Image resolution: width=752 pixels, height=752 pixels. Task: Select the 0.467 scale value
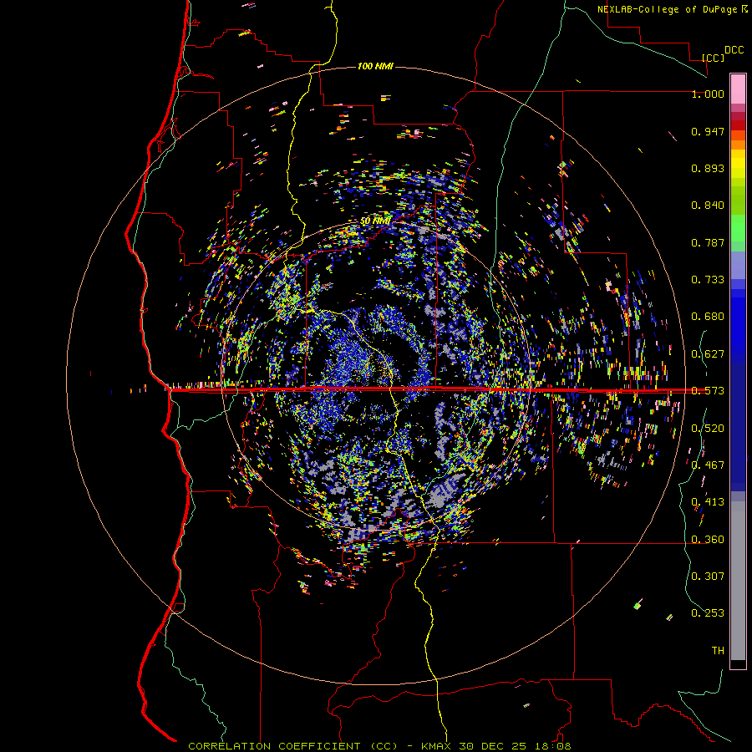708,465
